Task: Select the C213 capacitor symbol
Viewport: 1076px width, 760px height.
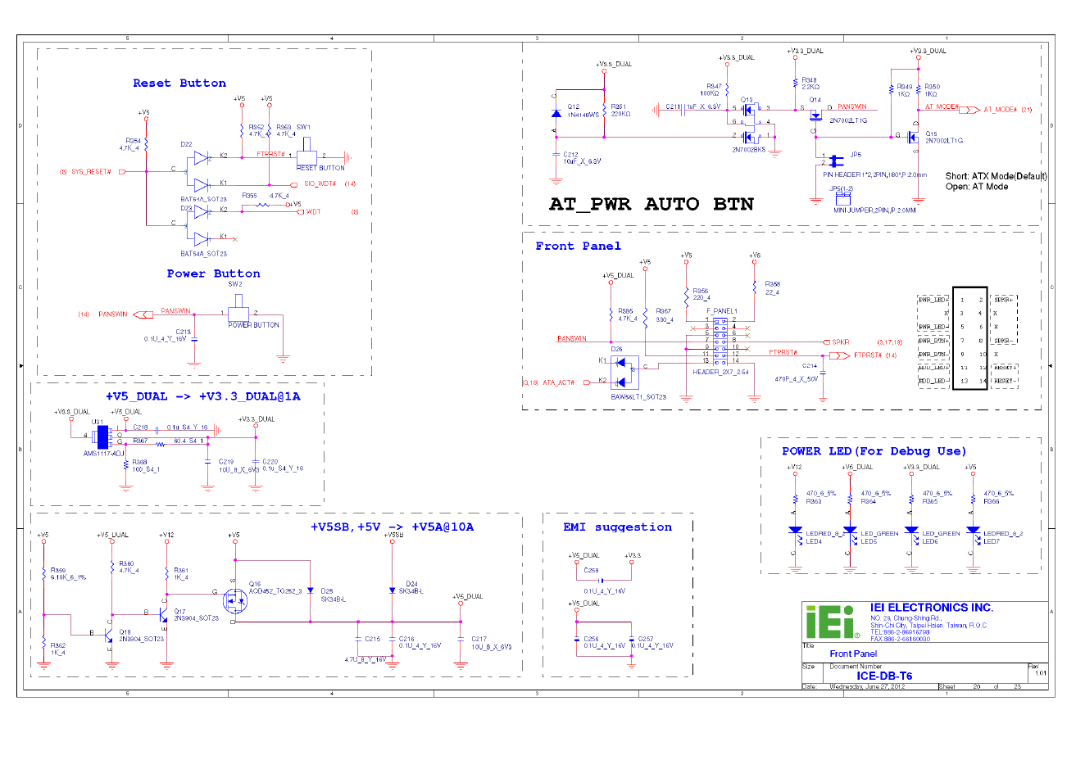Action: click(x=193, y=339)
